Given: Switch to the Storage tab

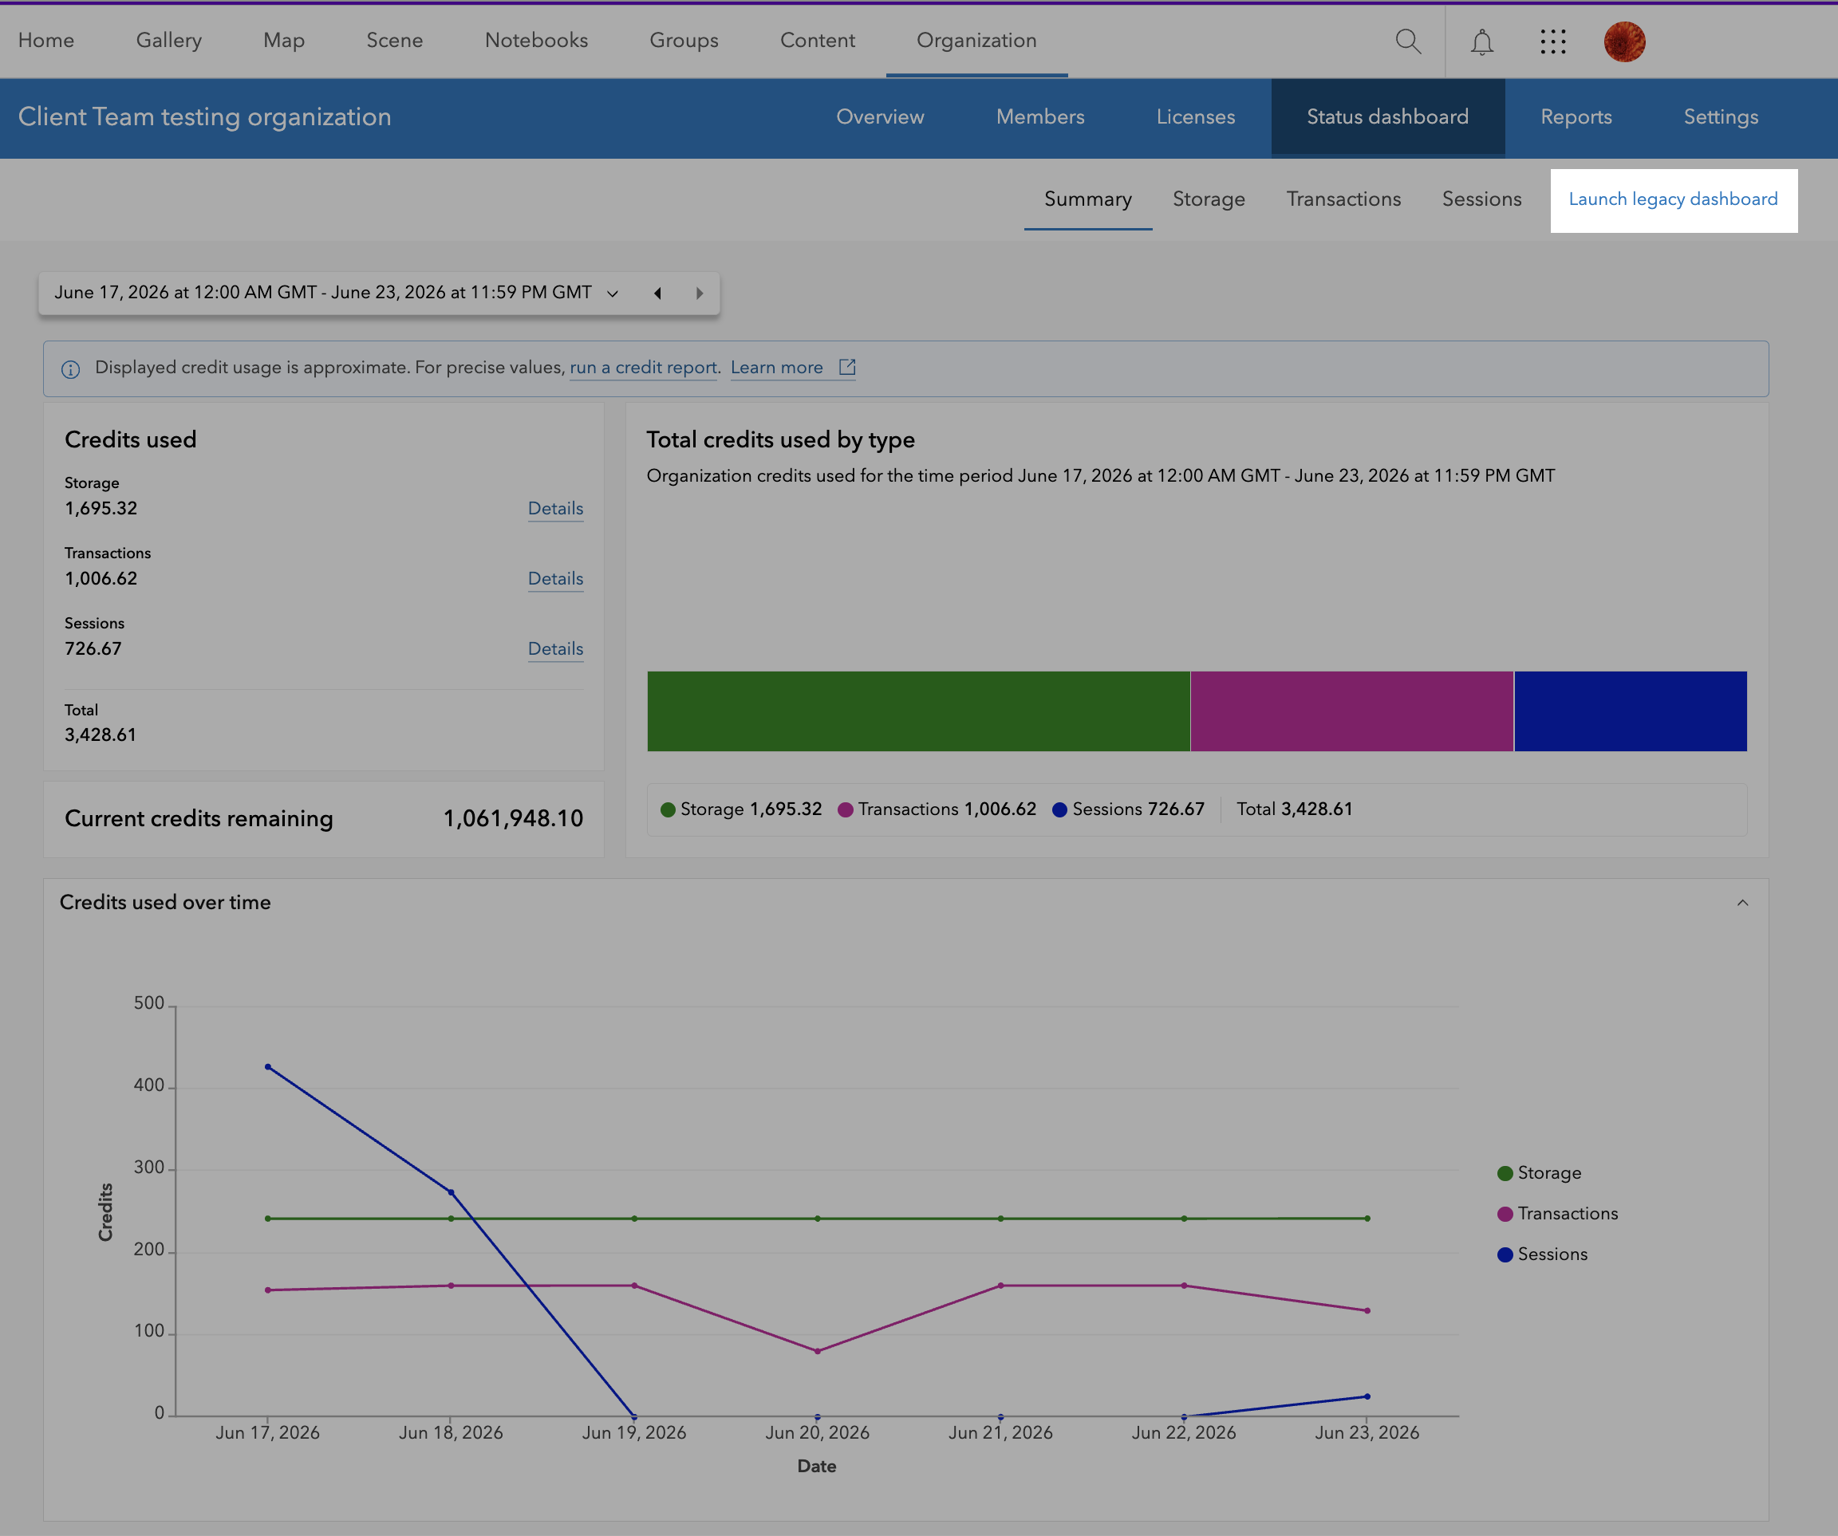Looking at the screenshot, I should 1209,199.
